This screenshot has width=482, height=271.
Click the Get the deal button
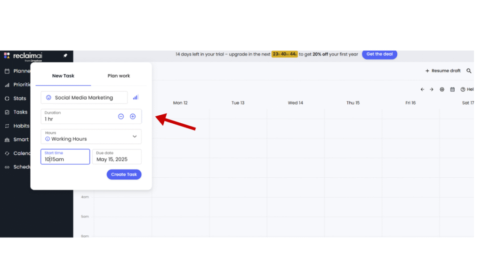[x=379, y=54]
